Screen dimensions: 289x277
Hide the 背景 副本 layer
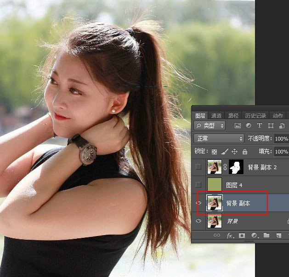(x=198, y=203)
